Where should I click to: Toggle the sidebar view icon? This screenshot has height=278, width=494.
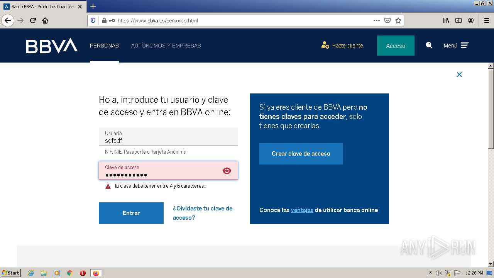click(458, 20)
